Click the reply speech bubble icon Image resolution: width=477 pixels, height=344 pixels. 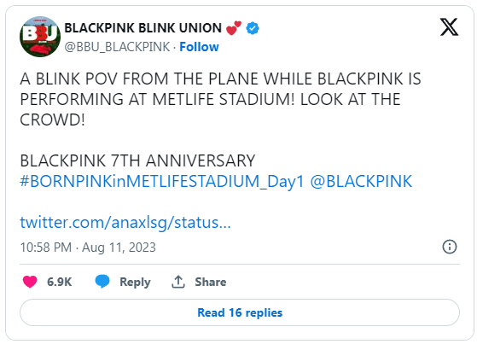point(102,281)
